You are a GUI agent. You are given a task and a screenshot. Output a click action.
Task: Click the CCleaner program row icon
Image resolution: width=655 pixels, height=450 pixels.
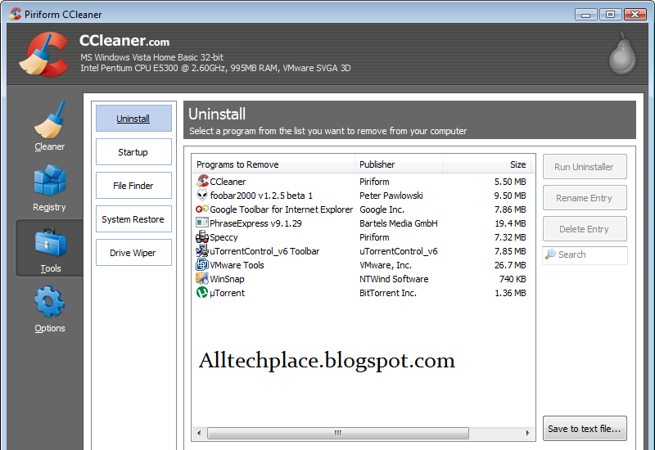202,181
